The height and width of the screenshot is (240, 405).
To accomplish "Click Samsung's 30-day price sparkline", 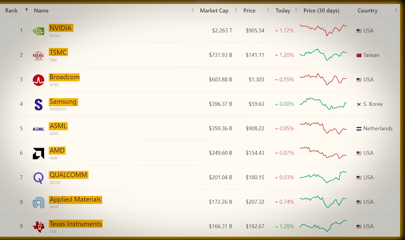I will coord(323,103).
